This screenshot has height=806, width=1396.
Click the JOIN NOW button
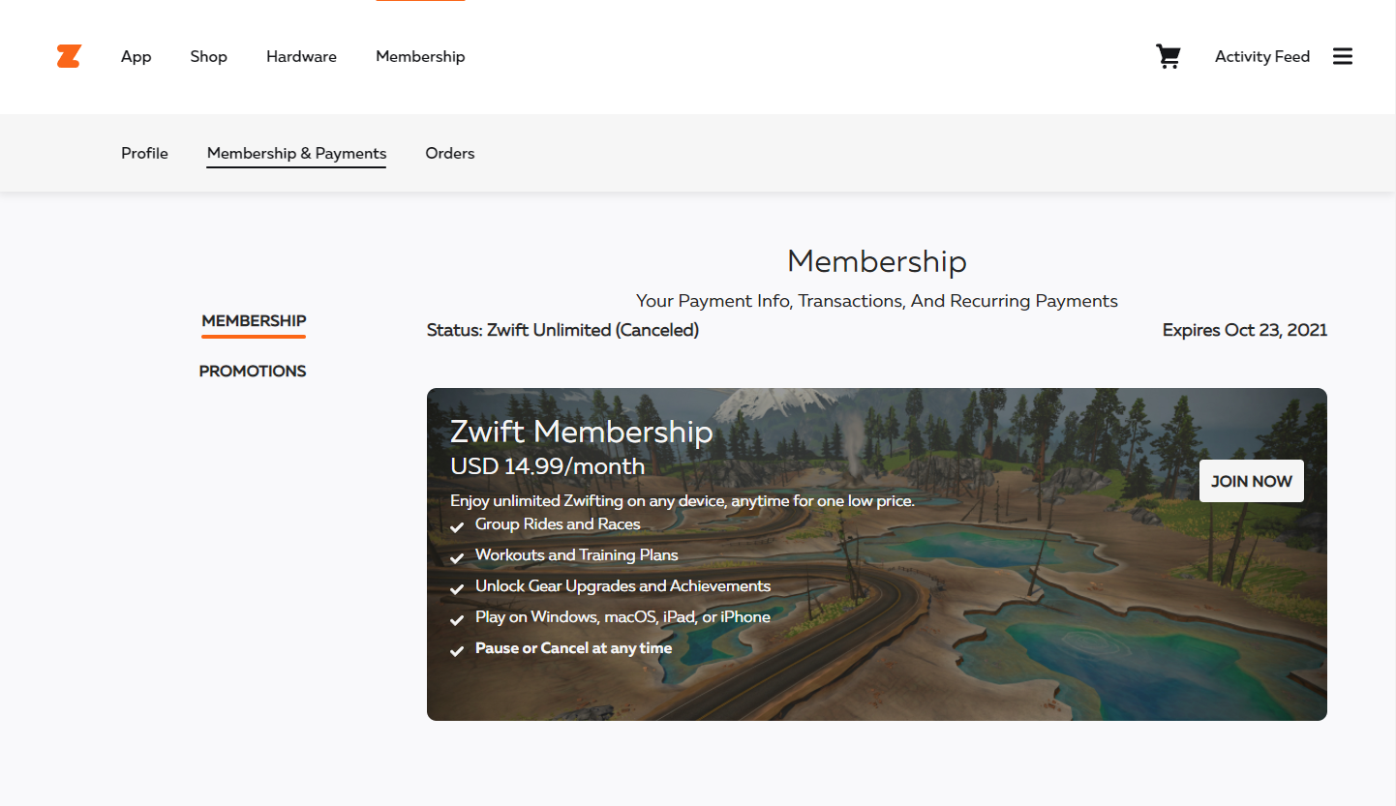(1251, 481)
